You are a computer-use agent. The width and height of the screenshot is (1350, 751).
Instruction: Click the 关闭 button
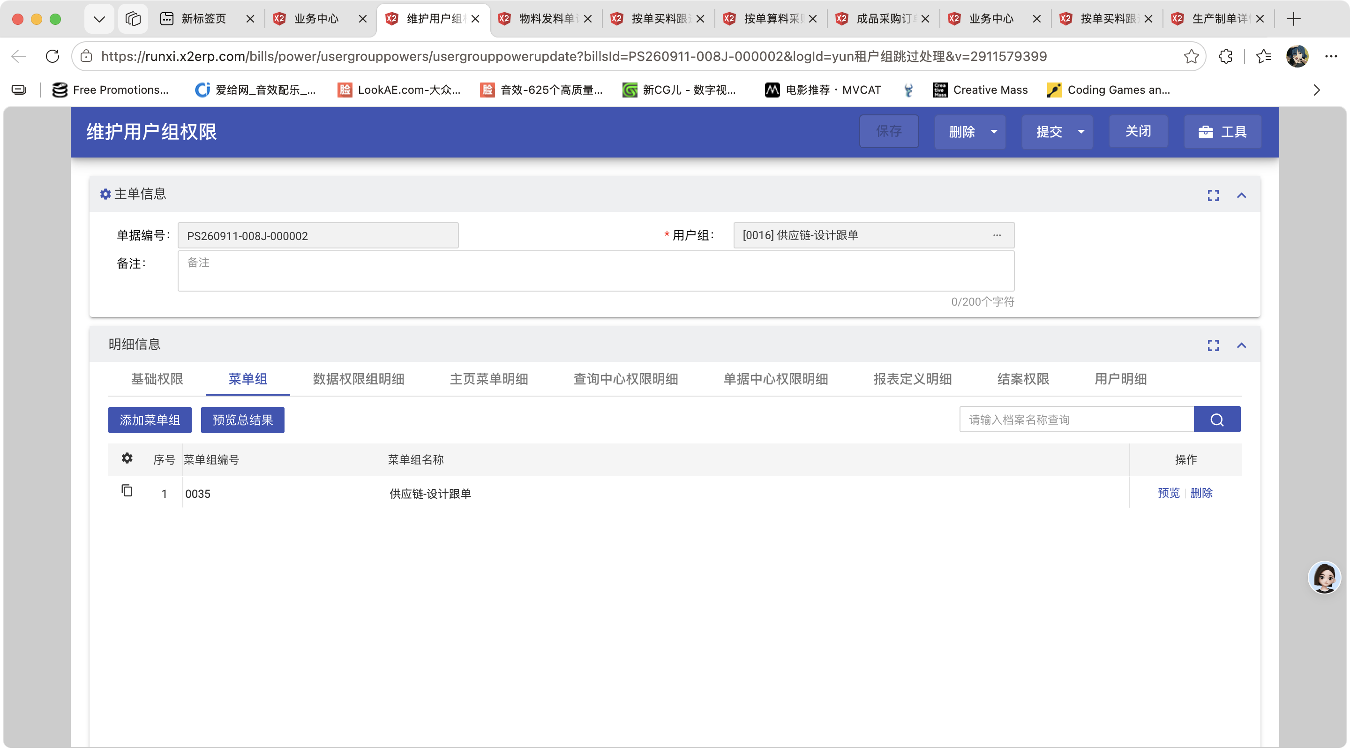pyautogui.click(x=1138, y=131)
